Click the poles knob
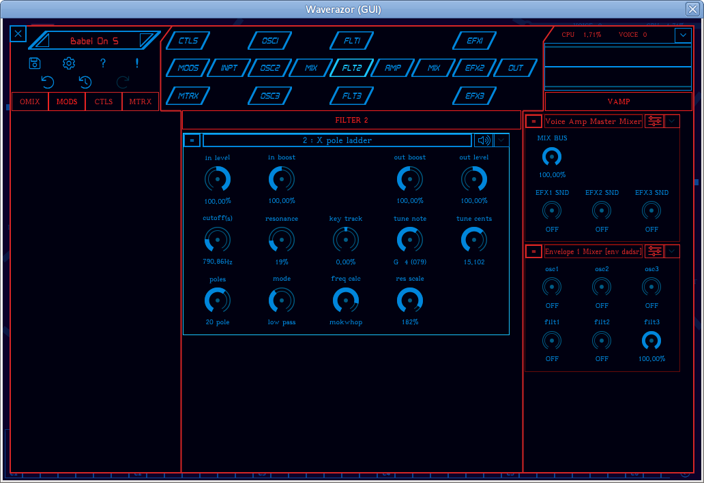This screenshot has width=704, height=483. point(218,300)
